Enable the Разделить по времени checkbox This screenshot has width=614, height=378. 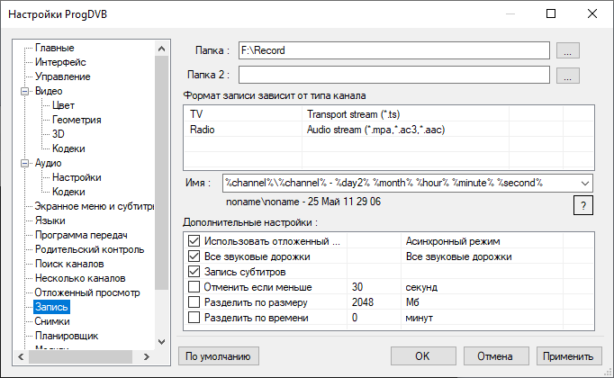point(194,318)
